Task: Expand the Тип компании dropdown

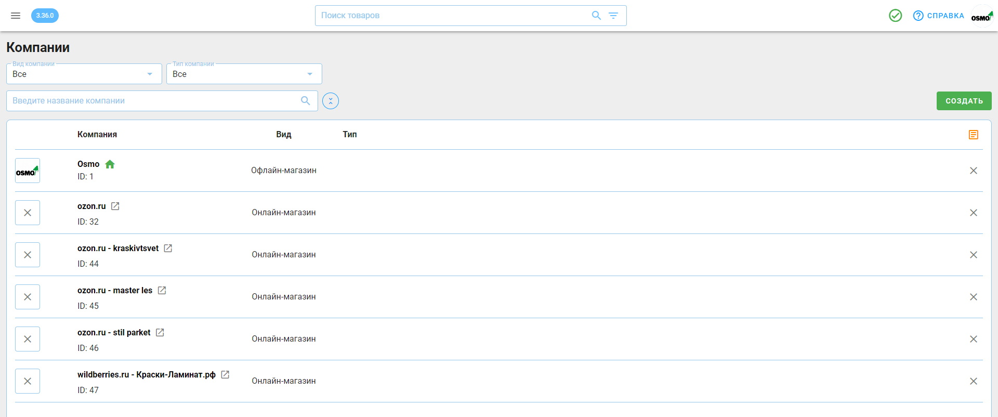Action: click(244, 74)
